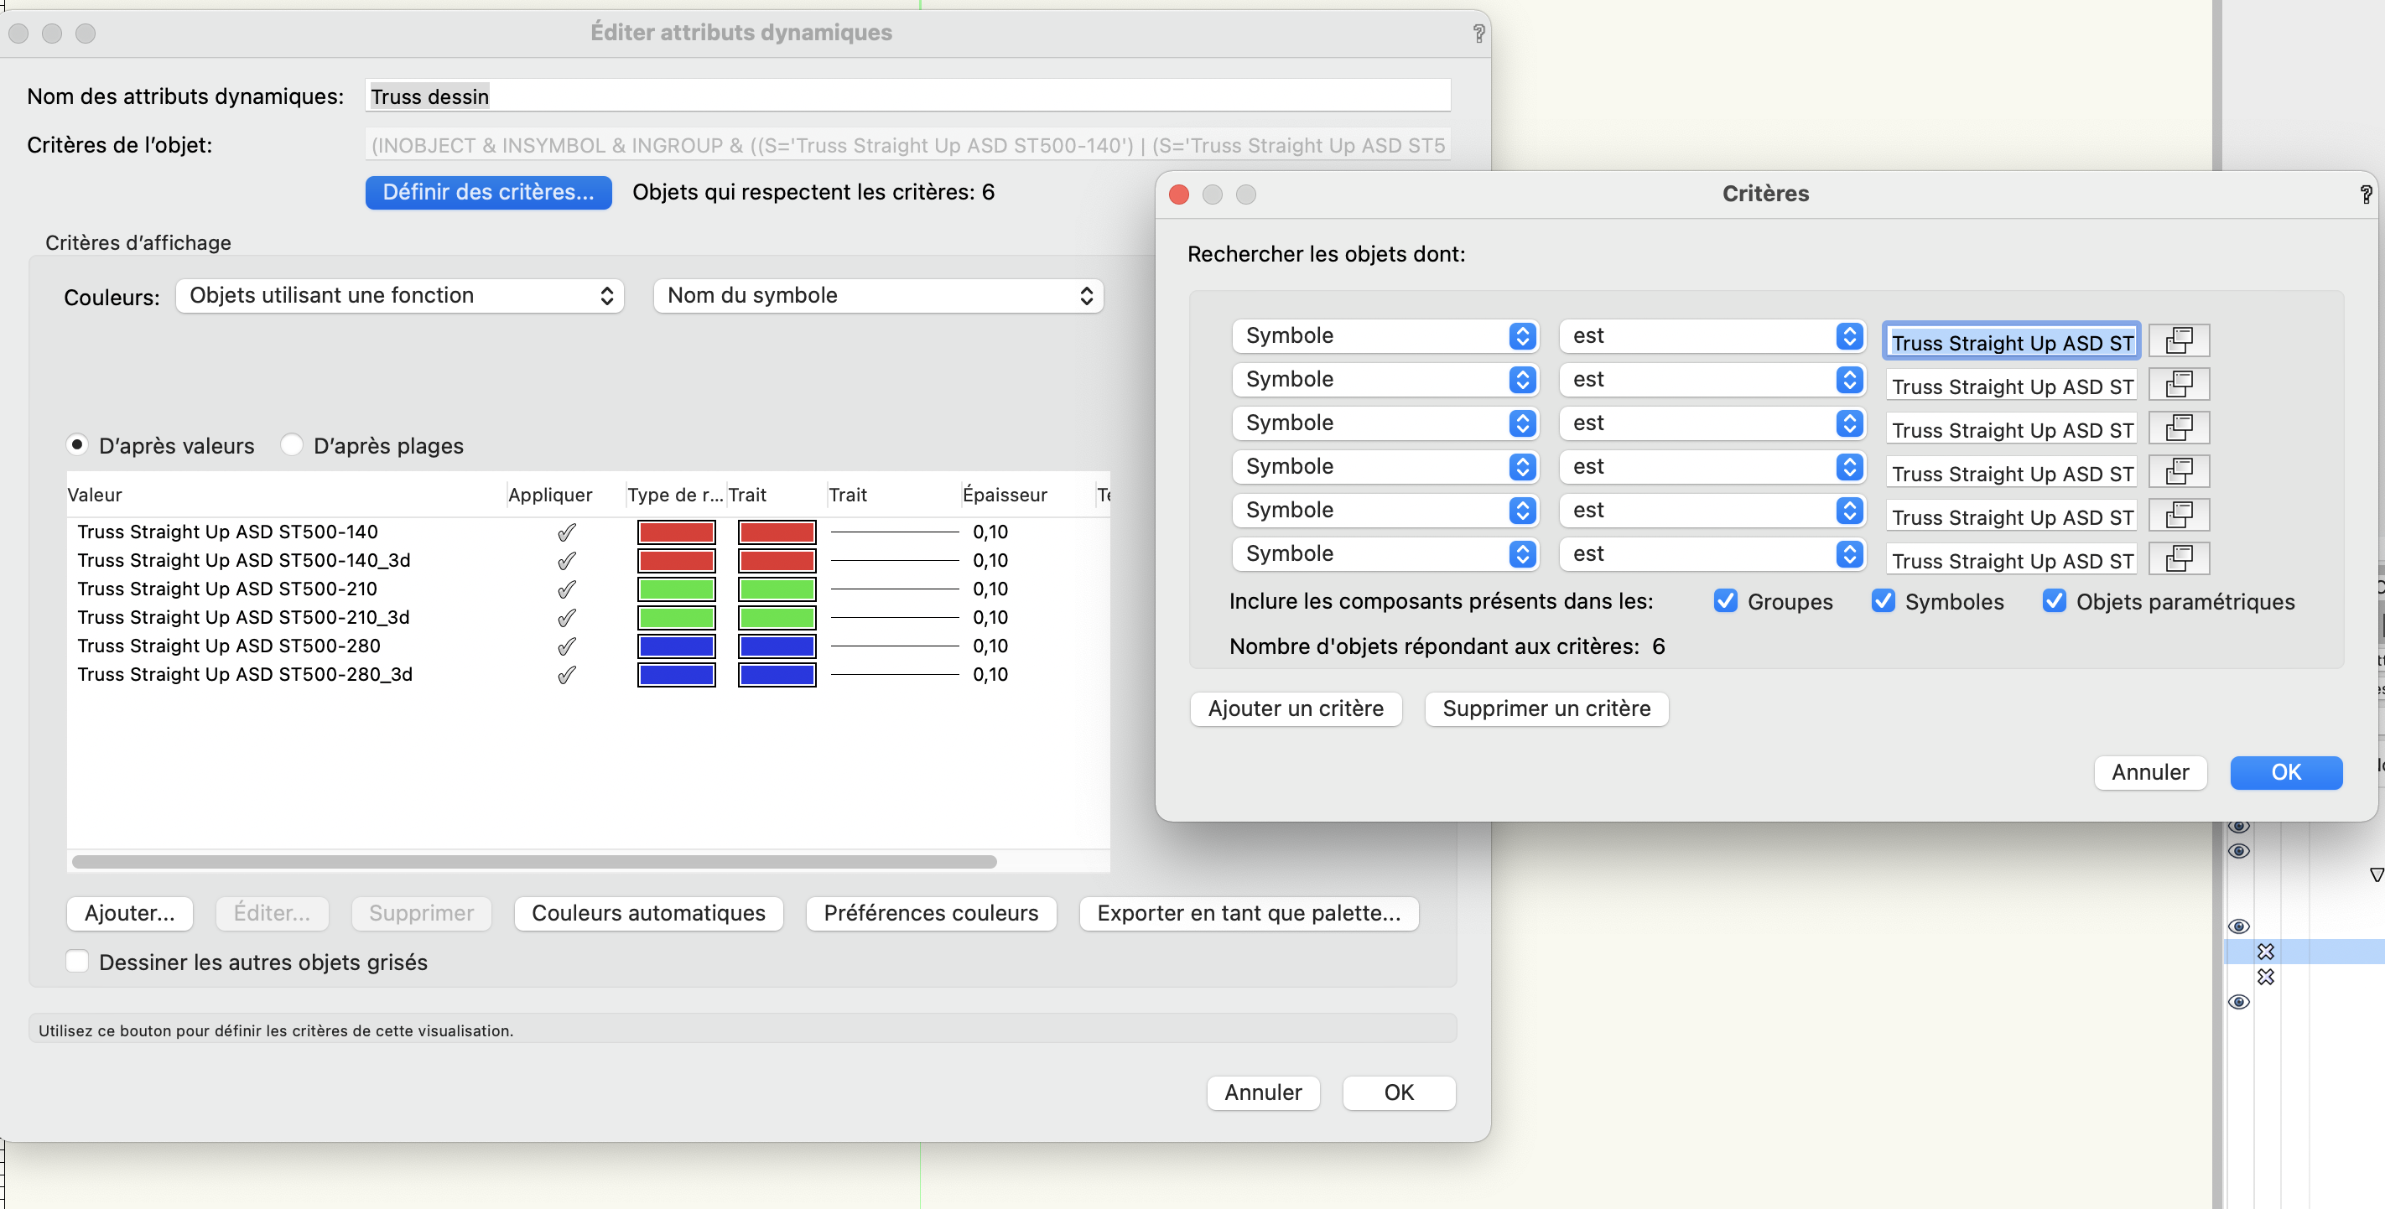
Task: Open Objets utilisant une fonction dropdown
Action: click(x=400, y=295)
